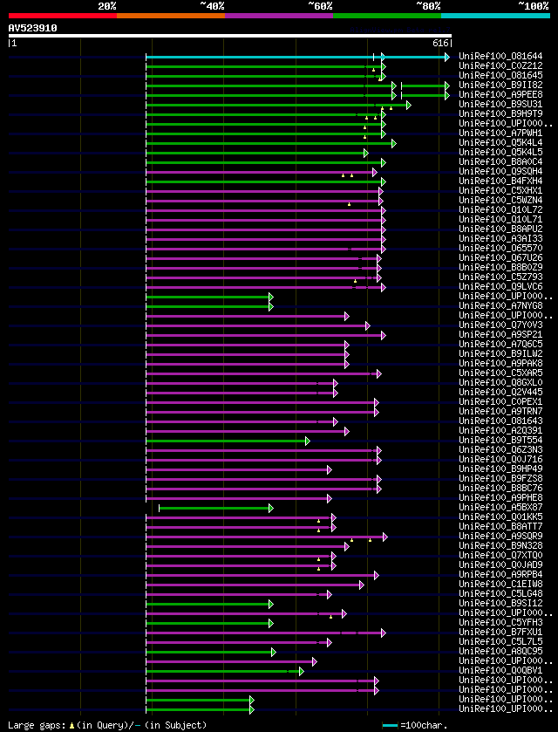Click the UniRef100_B4FXH4 label
Screen dimensions: 558x732
coord(500,181)
